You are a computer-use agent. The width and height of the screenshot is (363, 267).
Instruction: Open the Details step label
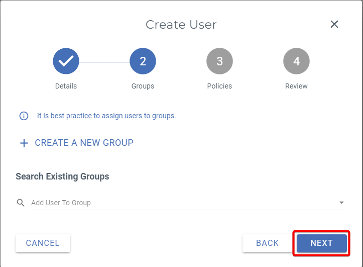(x=66, y=86)
